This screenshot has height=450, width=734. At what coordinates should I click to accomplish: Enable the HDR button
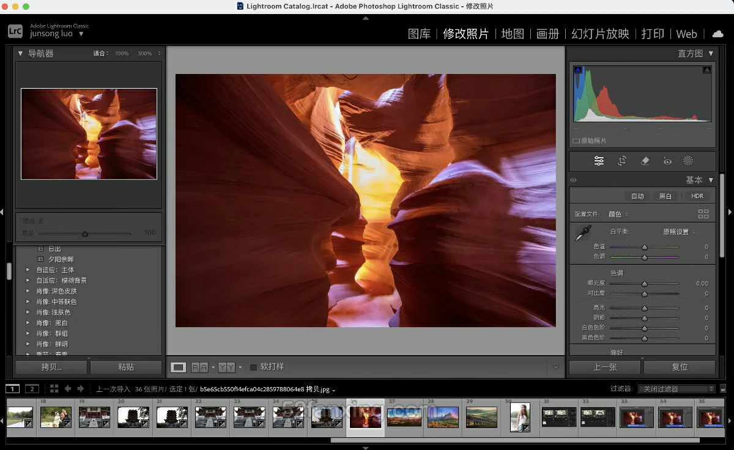pos(697,196)
